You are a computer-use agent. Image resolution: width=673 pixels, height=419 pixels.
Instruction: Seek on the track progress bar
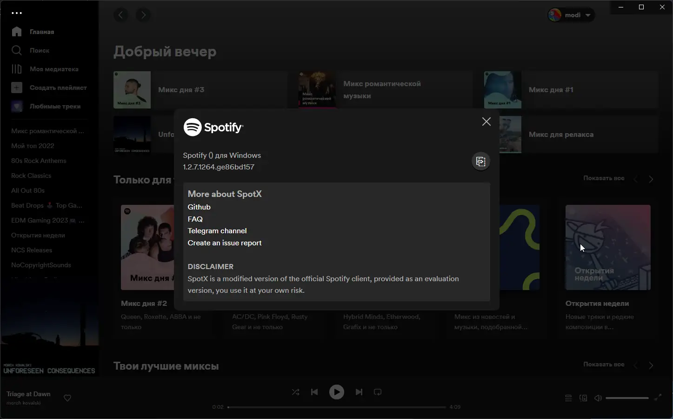point(337,407)
